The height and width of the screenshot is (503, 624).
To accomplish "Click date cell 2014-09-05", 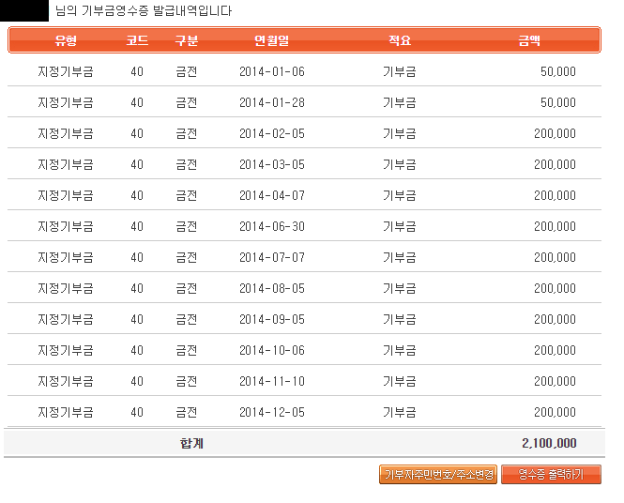I will tap(272, 320).
